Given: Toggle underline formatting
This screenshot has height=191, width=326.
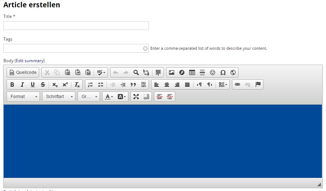Looking at the screenshot, I should pos(33,85).
